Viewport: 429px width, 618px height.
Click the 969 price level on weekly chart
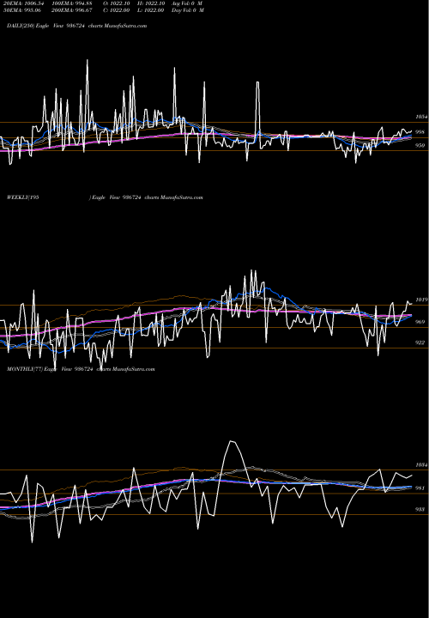click(x=420, y=322)
